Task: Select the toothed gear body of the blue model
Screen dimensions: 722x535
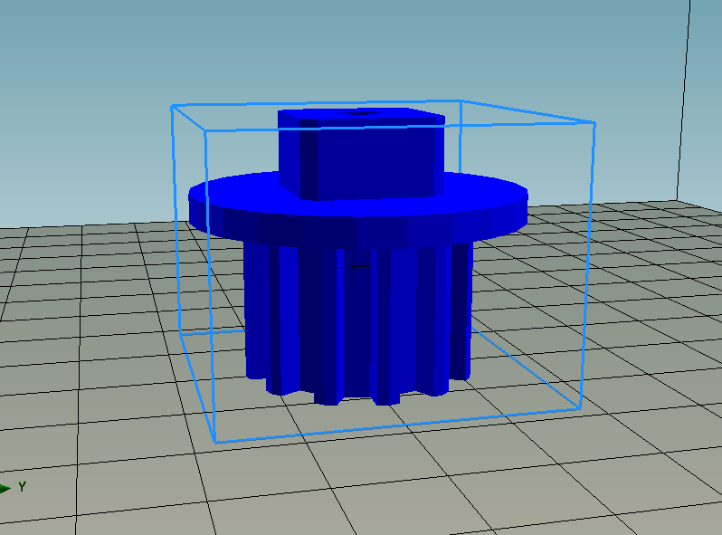Action: click(357, 322)
